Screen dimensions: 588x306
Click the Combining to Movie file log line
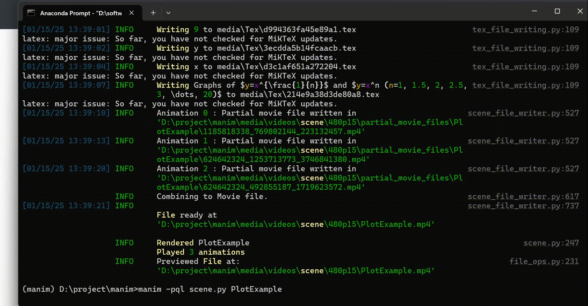212,197
